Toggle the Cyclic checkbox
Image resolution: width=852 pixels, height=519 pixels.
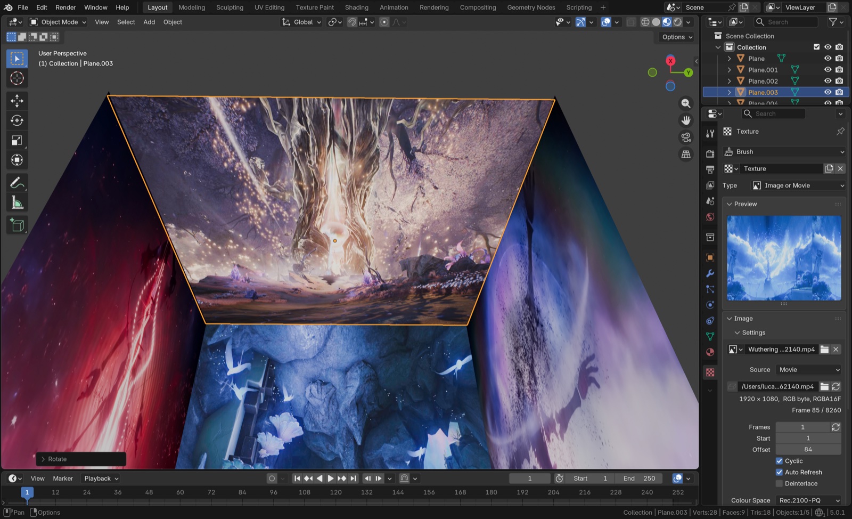pyautogui.click(x=779, y=461)
